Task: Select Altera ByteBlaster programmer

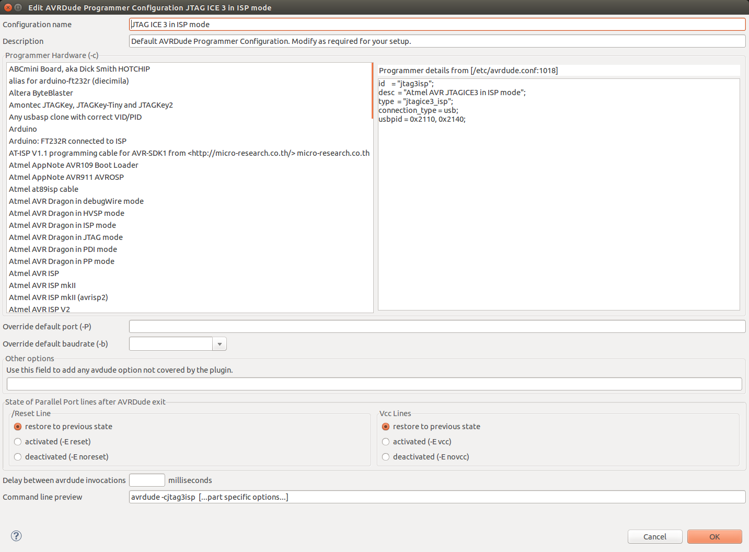Action: coord(189,93)
